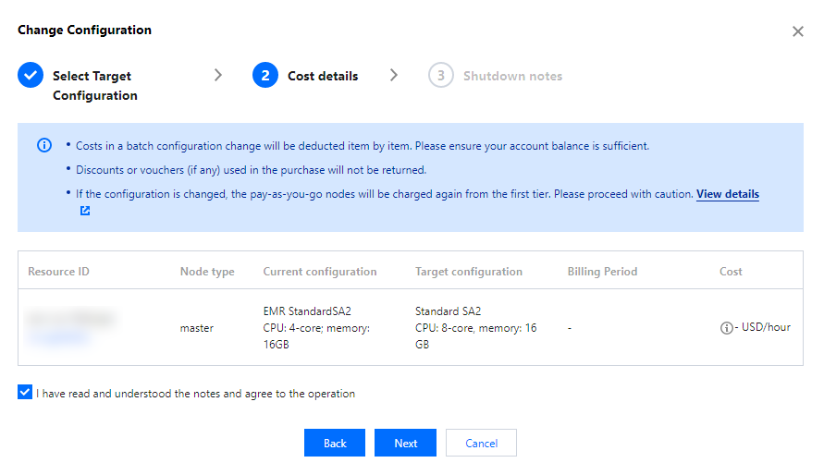
Task: Click the greyed step 3 number circle
Action: 440,76
